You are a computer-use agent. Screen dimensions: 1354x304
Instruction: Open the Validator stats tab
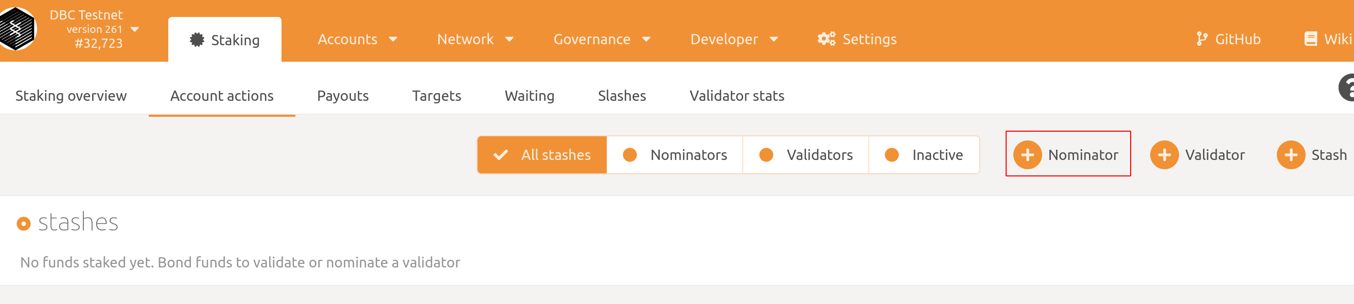[x=736, y=96]
